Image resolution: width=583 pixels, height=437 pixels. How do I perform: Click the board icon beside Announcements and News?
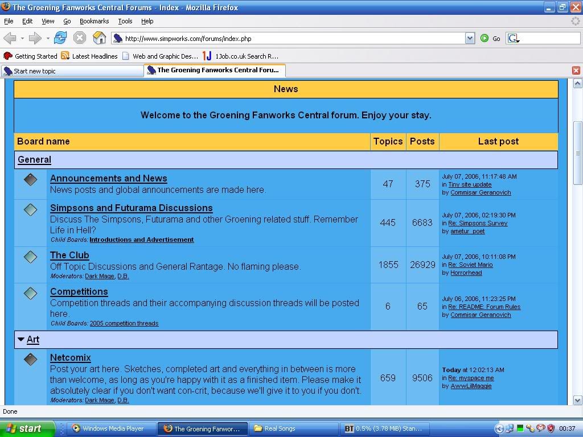(30, 180)
